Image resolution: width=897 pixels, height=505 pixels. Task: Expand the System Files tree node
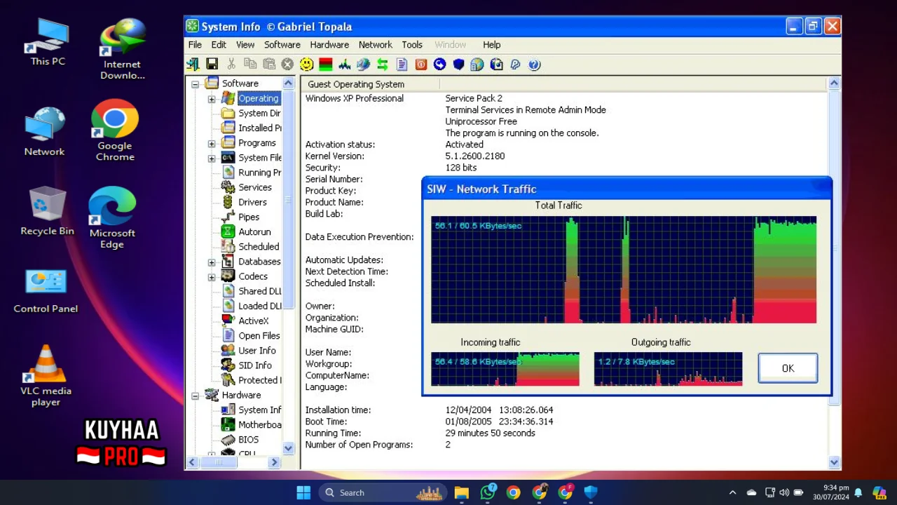tap(212, 158)
